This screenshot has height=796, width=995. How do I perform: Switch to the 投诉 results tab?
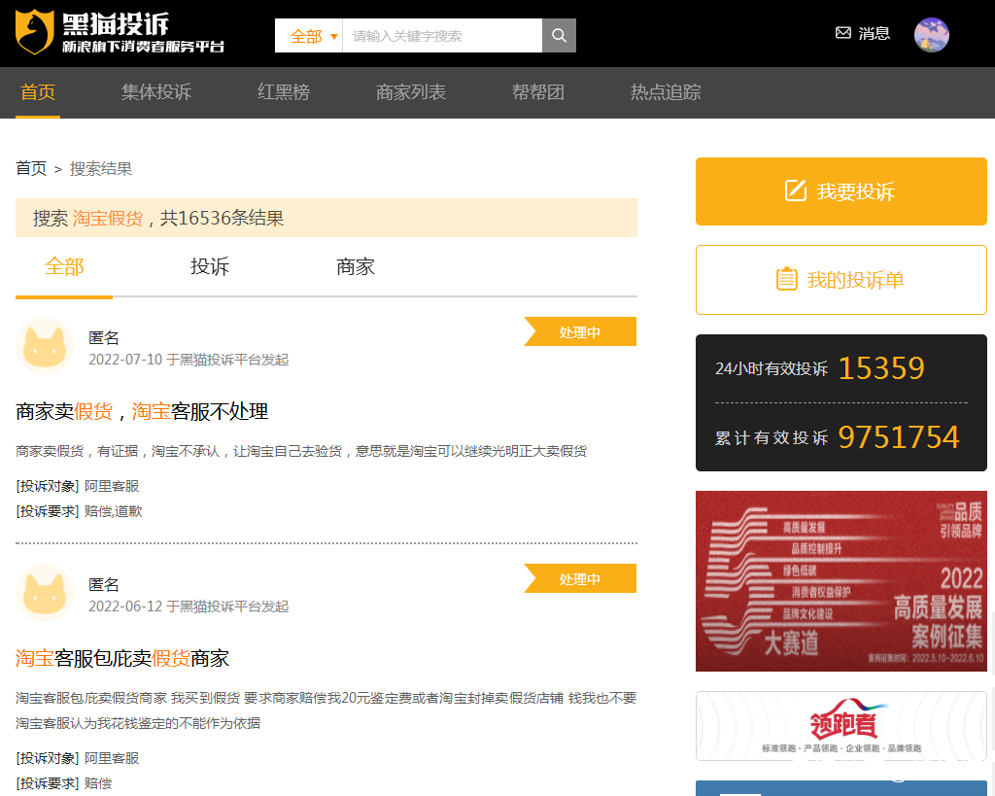210,266
